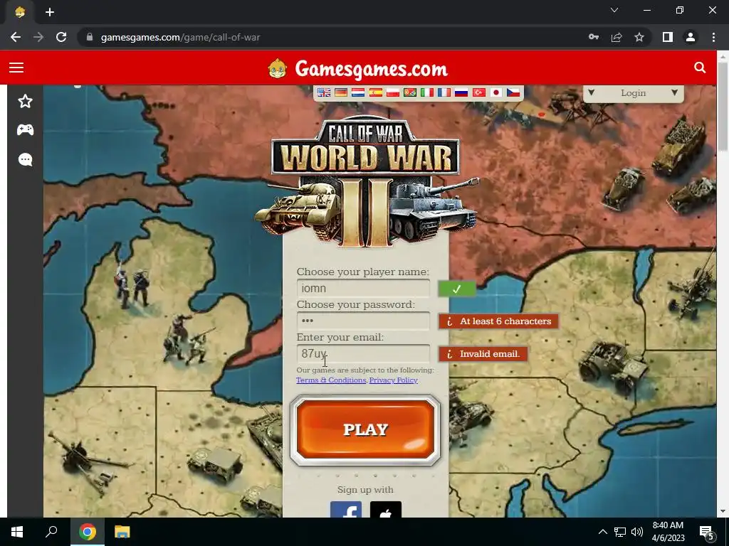729x546 pixels.
Task: Open Privacy Policy link
Action: point(393,380)
